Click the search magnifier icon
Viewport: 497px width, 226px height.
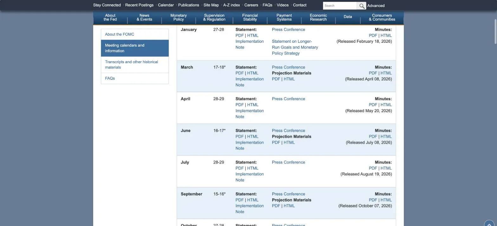tap(361, 6)
